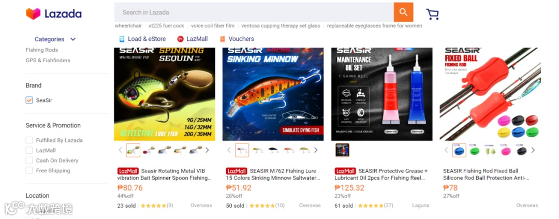Open Load & eStore phone icon
This screenshot has width=559, height=219.
122,39
